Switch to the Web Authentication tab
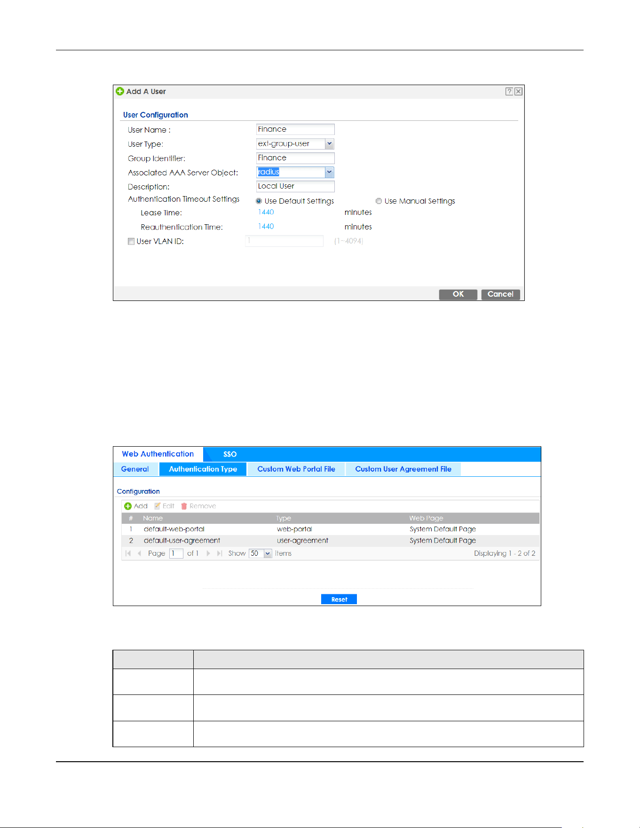 158,454
